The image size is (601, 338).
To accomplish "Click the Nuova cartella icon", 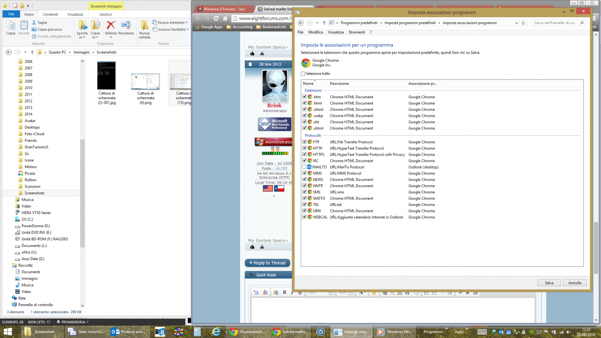I will (x=145, y=25).
